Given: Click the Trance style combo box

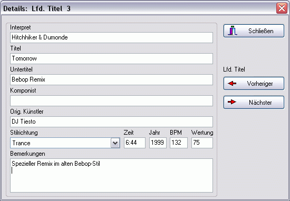Looking at the screenshot, I should click(65, 143).
